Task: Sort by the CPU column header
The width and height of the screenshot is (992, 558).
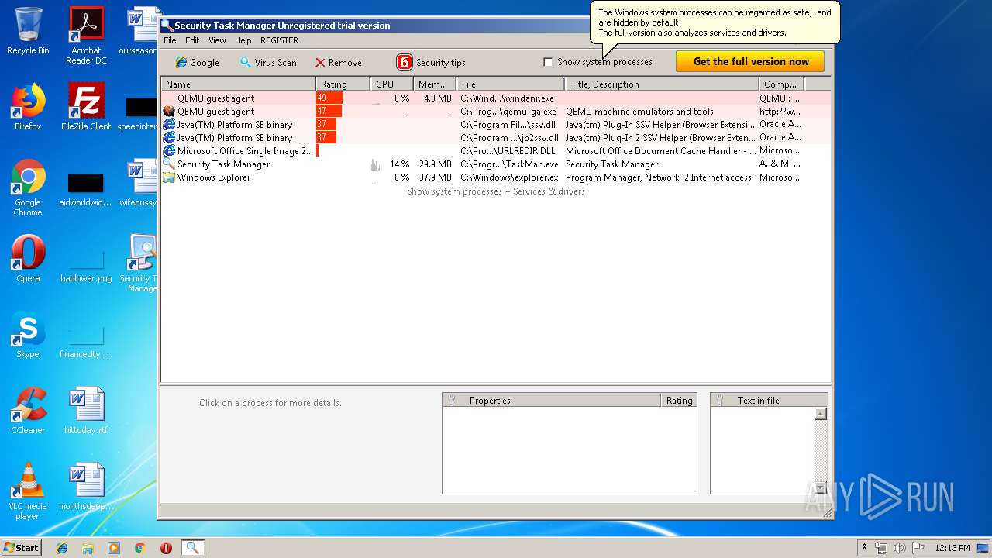Action: tap(391, 84)
